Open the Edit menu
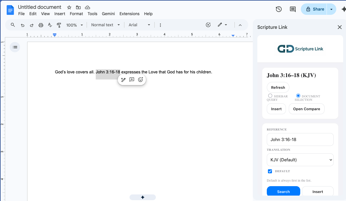 [x=33, y=14]
